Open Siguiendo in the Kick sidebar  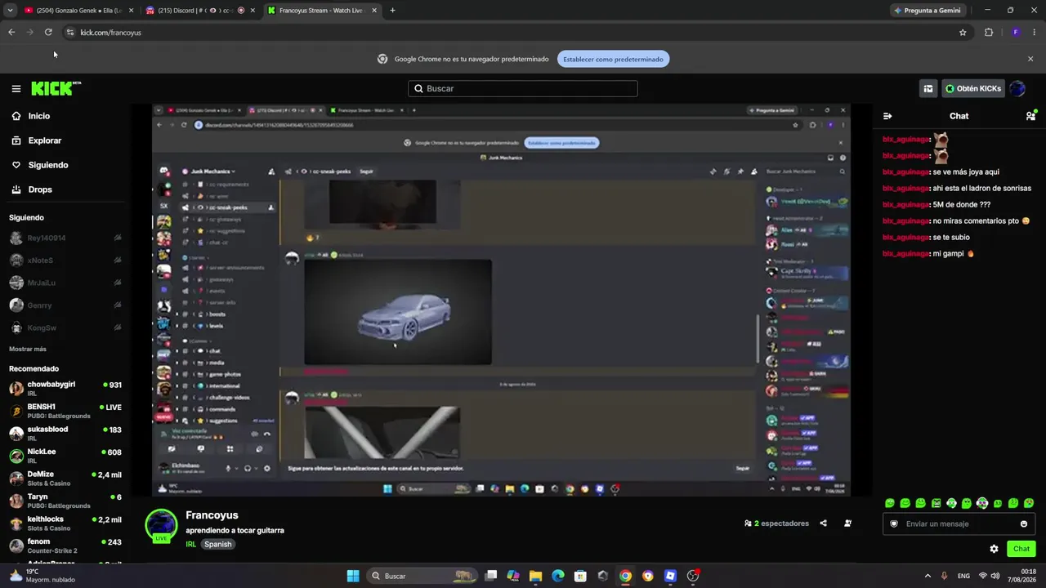point(48,165)
